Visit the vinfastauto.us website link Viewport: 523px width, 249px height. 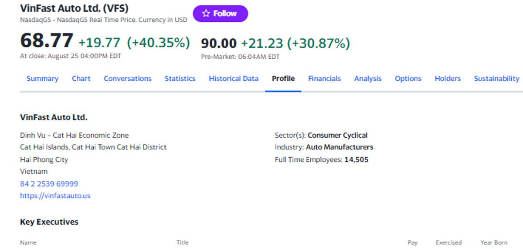55,196
